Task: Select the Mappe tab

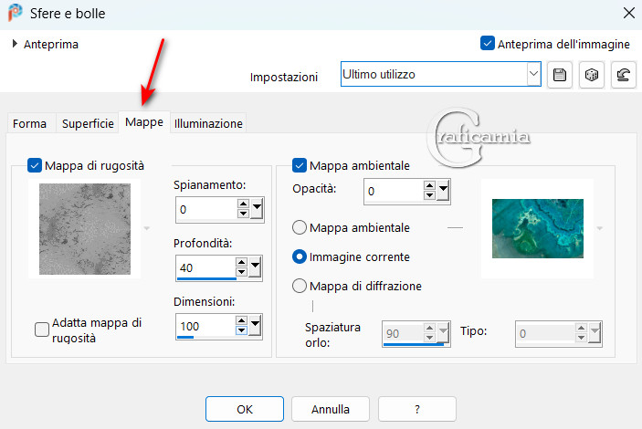Action: tap(144, 122)
